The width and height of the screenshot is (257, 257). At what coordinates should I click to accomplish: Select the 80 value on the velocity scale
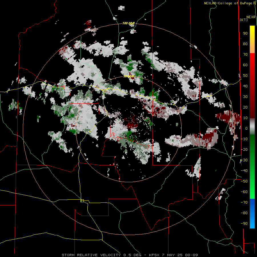(x=245, y=44)
